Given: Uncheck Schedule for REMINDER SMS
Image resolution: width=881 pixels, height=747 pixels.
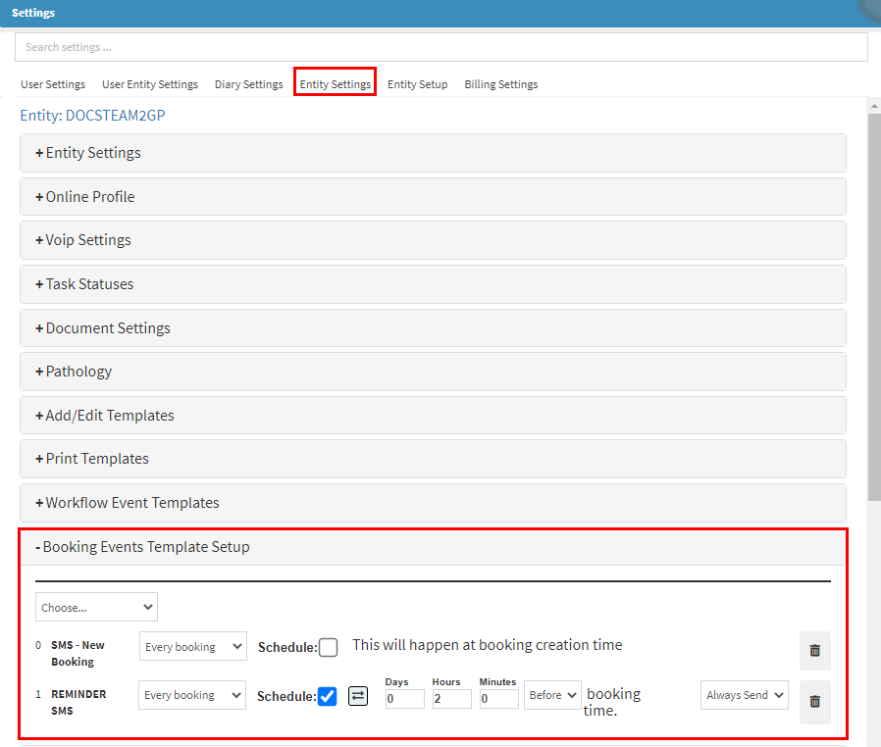Looking at the screenshot, I should (328, 696).
